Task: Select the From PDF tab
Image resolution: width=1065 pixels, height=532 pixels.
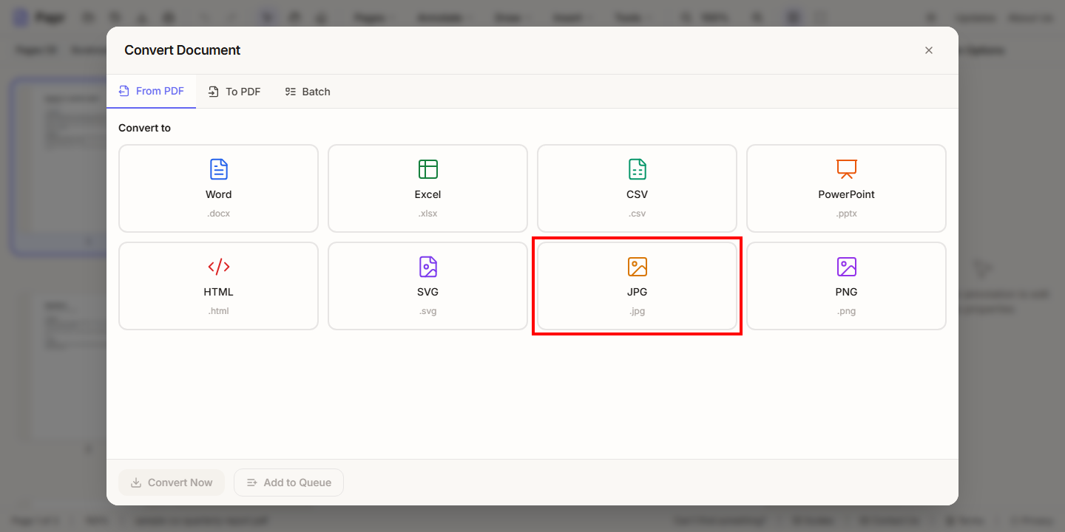Action: click(151, 92)
